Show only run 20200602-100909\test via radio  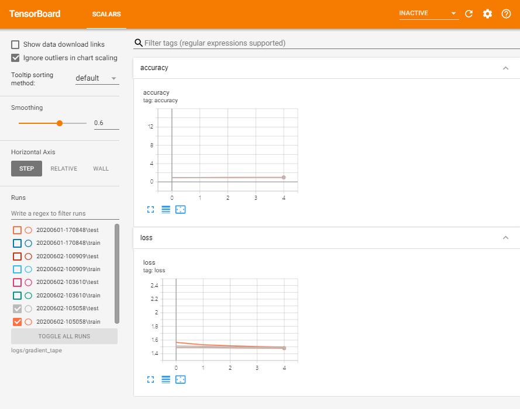(x=29, y=257)
